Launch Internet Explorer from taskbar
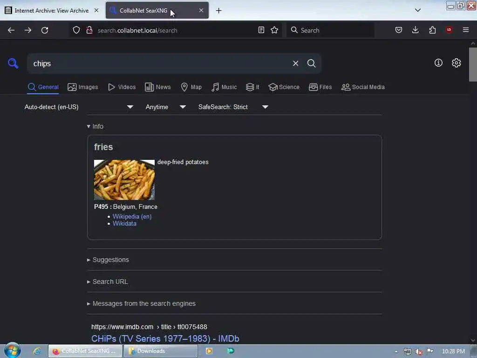The height and width of the screenshot is (358, 477). (x=37, y=351)
